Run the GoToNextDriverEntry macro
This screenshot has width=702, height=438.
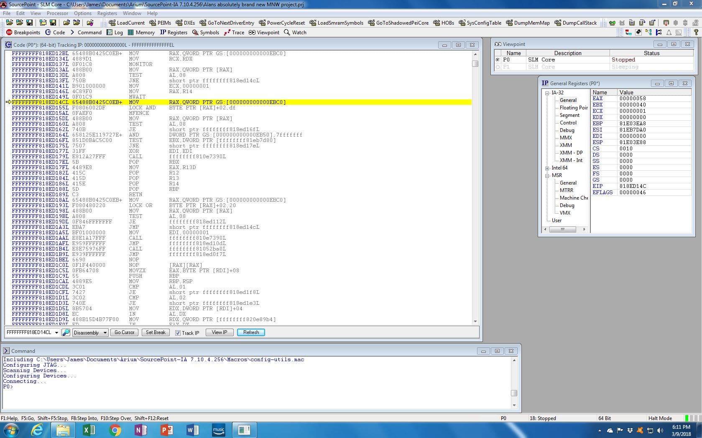pyautogui.click(x=227, y=23)
